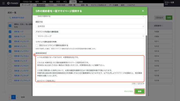Select the 物確 top tab
The height and width of the screenshot is (101, 180).
pos(51,2)
